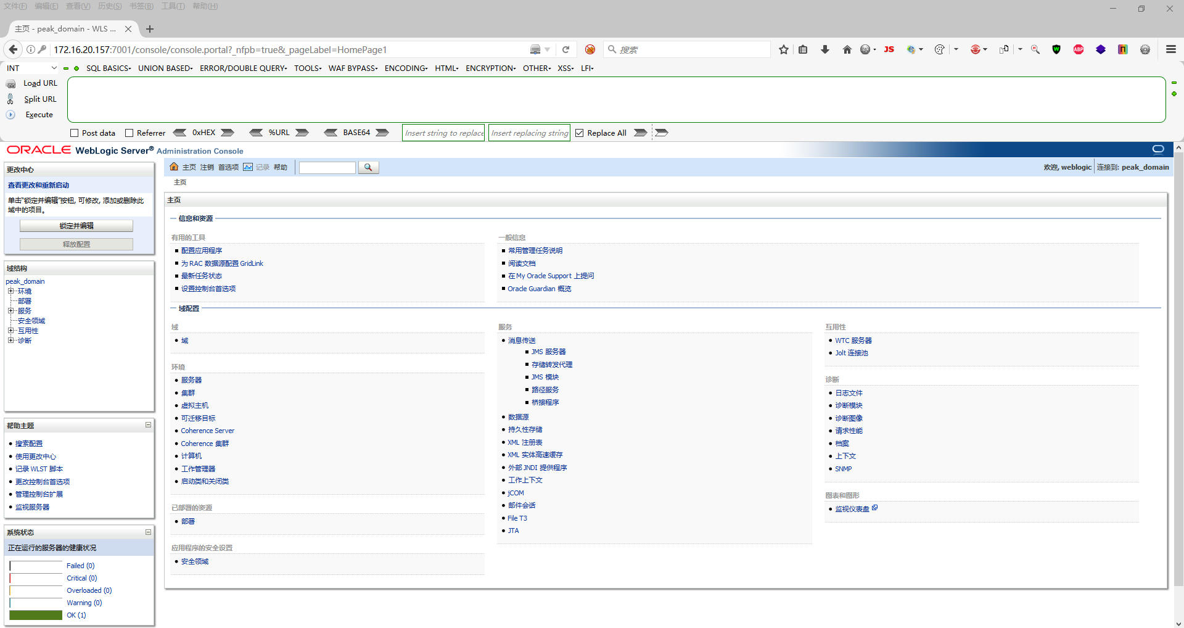Select the 主页 - peak_domain browser tab
This screenshot has width=1184, height=628.
(x=68, y=28)
